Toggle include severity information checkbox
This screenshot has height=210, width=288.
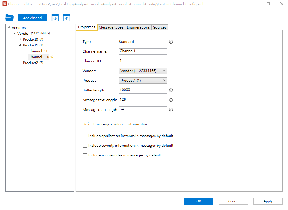click(x=85, y=146)
